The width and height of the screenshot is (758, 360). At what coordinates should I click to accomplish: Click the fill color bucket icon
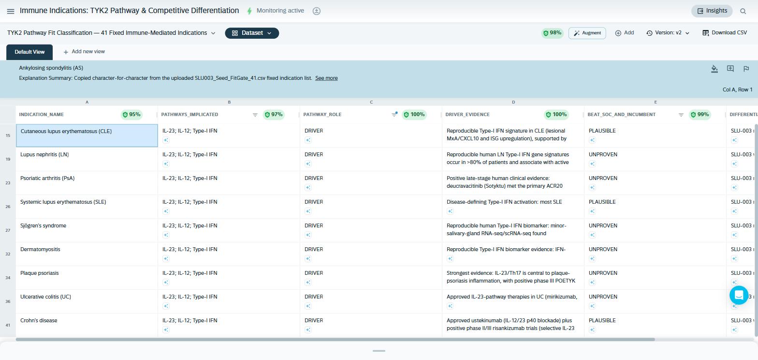tap(714, 69)
